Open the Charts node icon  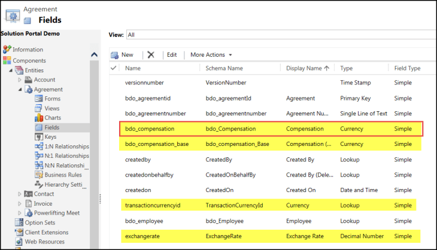pyautogui.click(x=39, y=118)
